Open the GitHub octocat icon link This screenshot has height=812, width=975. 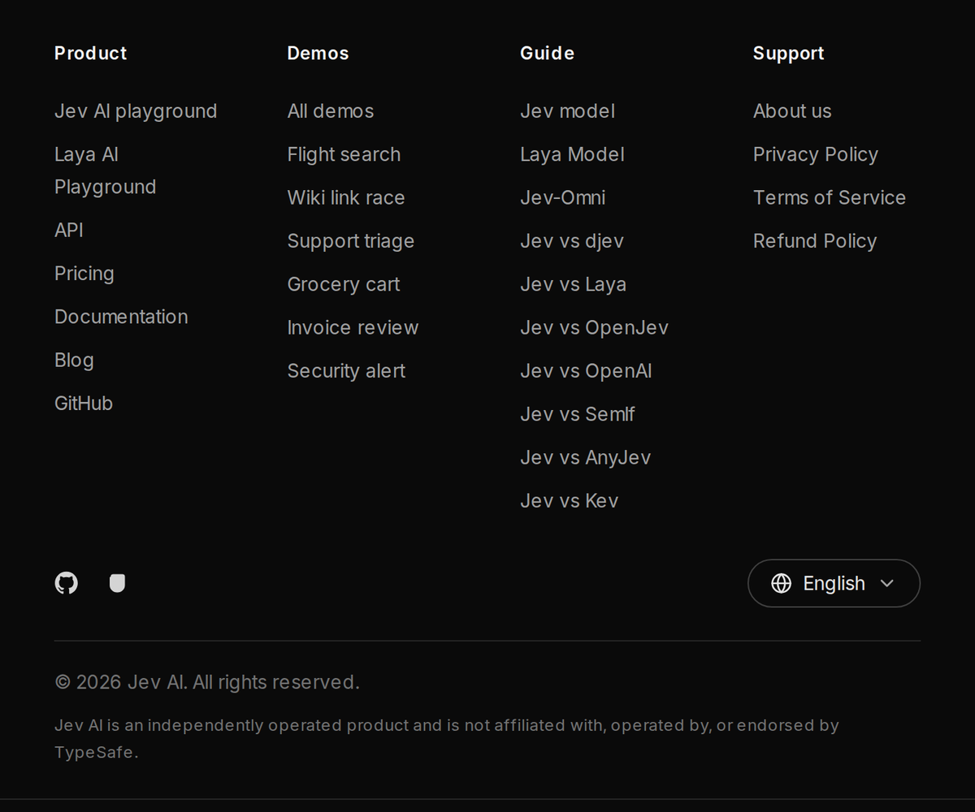pyautogui.click(x=66, y=583)
